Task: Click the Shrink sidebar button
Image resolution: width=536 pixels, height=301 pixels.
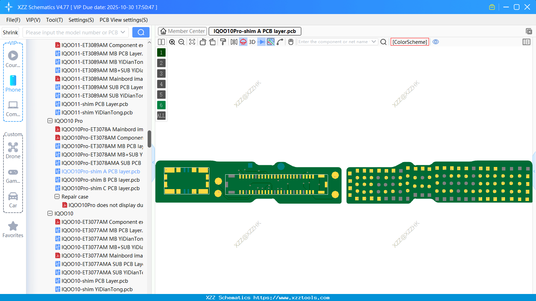Action: [x=10, y=32]
